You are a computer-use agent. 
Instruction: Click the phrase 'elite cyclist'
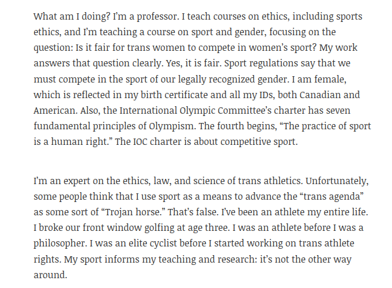click(x=153, y=244)
